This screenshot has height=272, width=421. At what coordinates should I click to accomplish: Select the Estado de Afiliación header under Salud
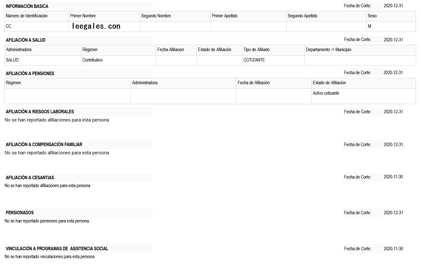215,50
